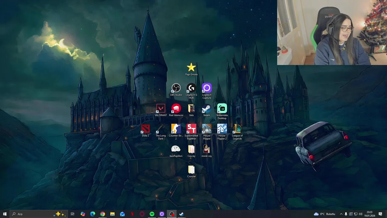Select The Long Dark shortcut

[161, 132]
